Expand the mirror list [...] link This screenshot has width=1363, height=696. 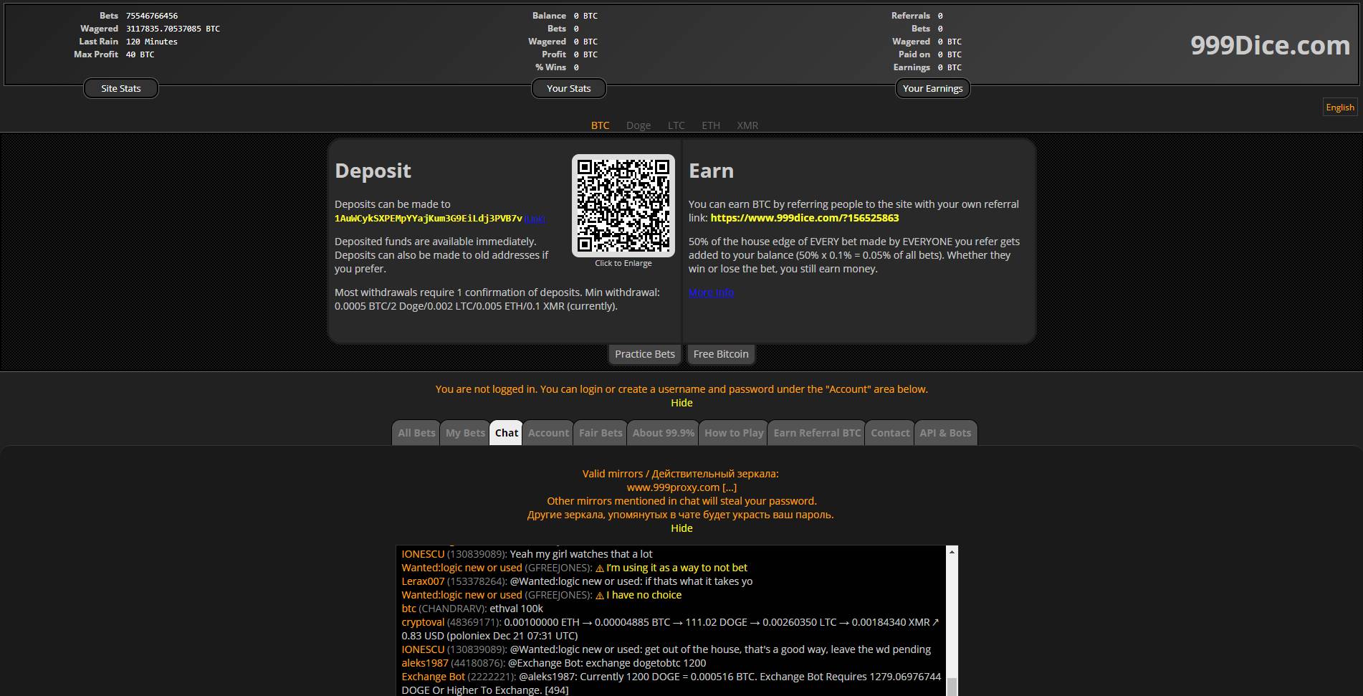tap(730, 487)
